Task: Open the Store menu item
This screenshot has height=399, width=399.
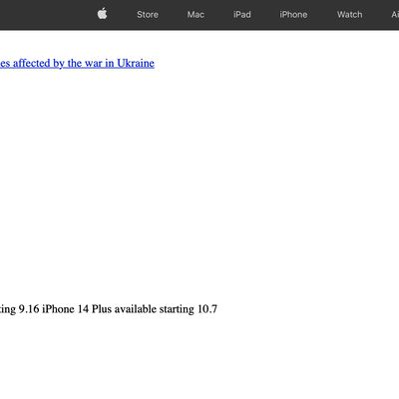Action: [x=148, y=15]
